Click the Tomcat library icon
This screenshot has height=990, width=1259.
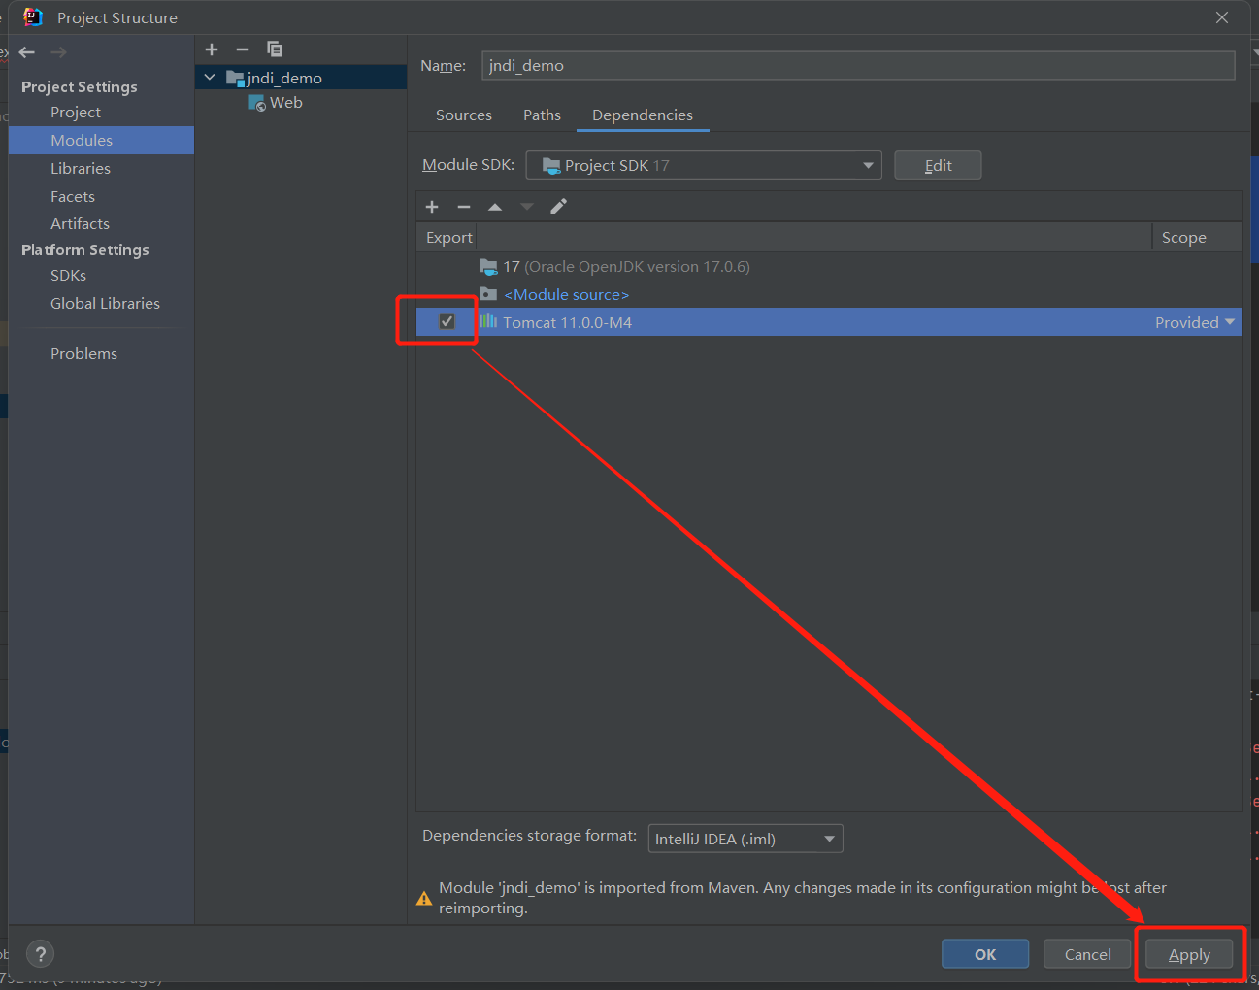[488, 321]
